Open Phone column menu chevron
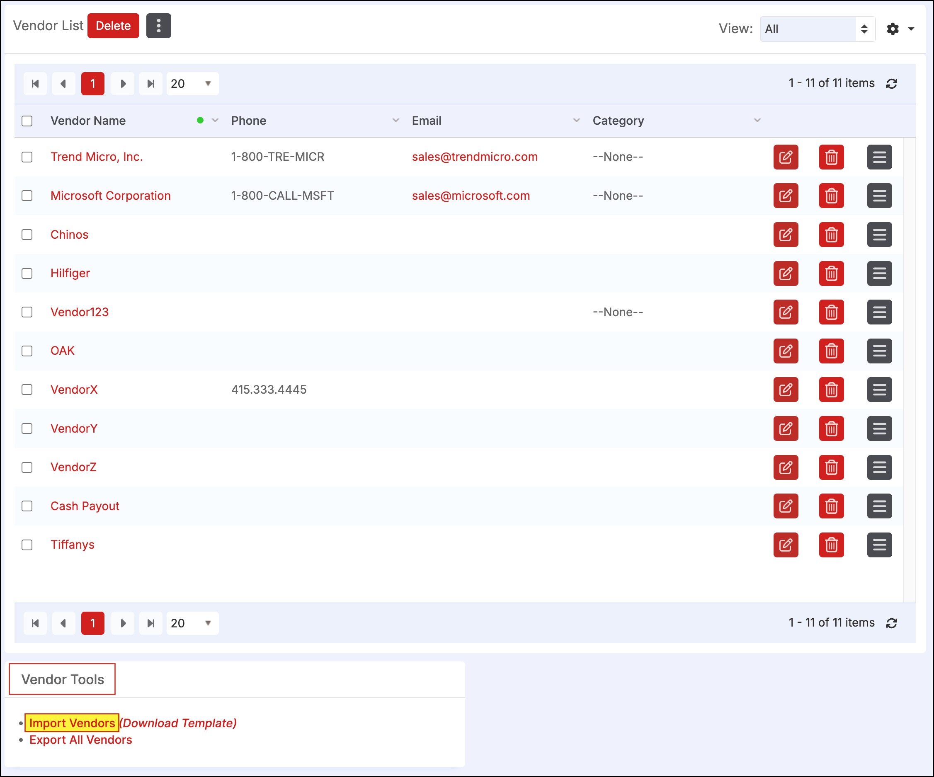Viewport: 934px width, 777px height. 395,121
